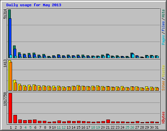Click day 22 on the x-axis
Viewport: 167px width, 131px height.
[113, 127]
